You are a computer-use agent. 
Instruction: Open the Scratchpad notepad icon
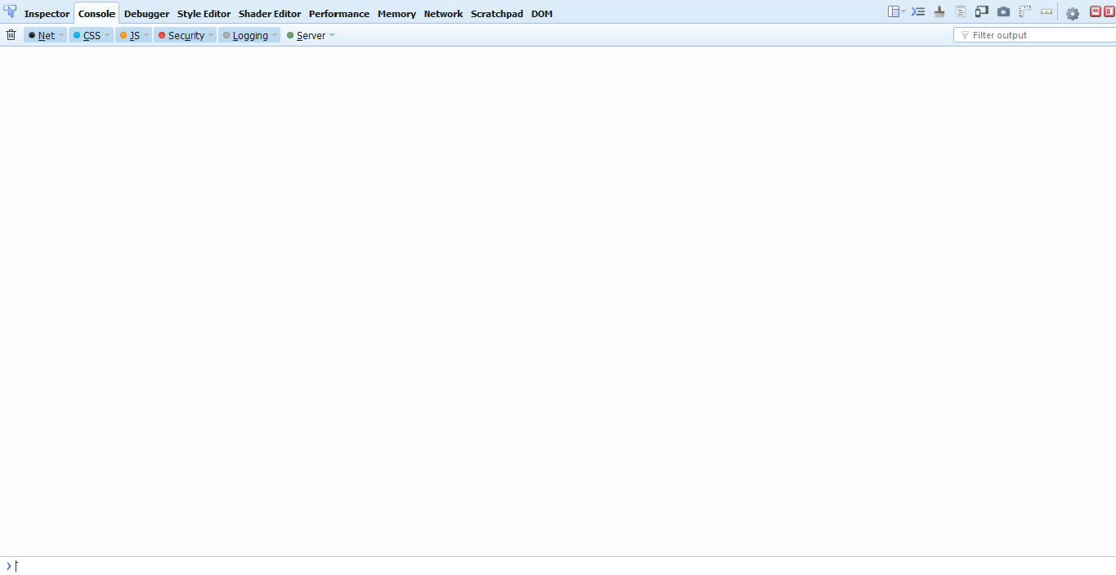click(x=960, y=12)
